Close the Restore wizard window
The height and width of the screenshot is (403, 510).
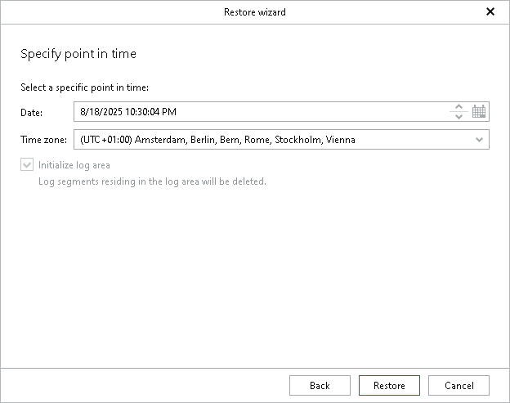coord(490,11)
